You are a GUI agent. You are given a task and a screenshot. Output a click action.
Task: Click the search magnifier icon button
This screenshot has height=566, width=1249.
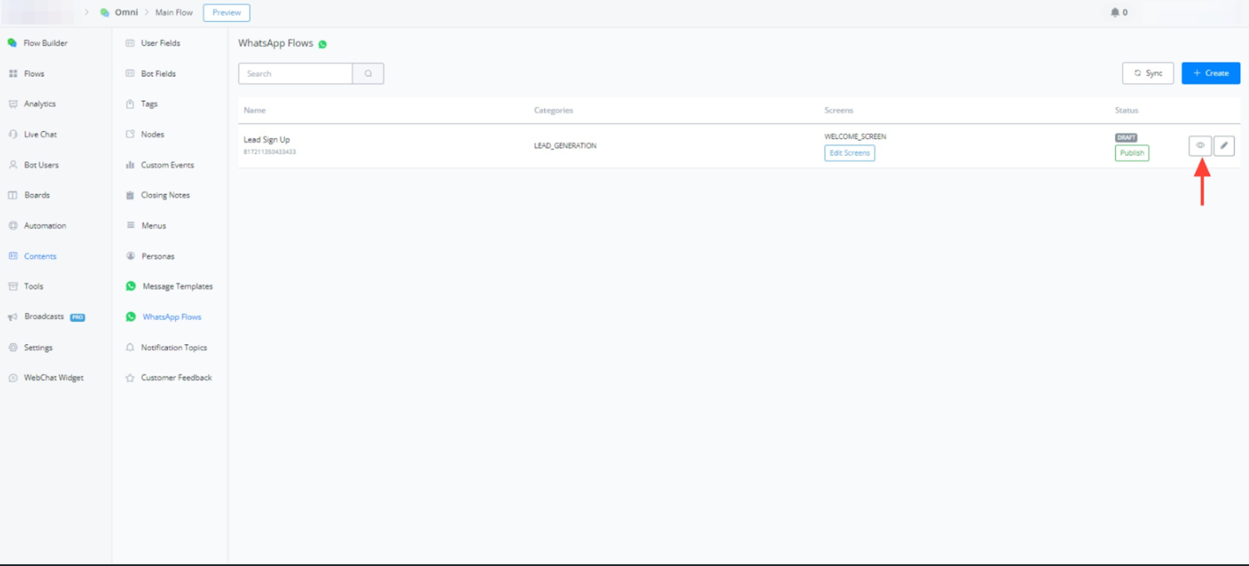pyautogui.click(x=368, y=74)
